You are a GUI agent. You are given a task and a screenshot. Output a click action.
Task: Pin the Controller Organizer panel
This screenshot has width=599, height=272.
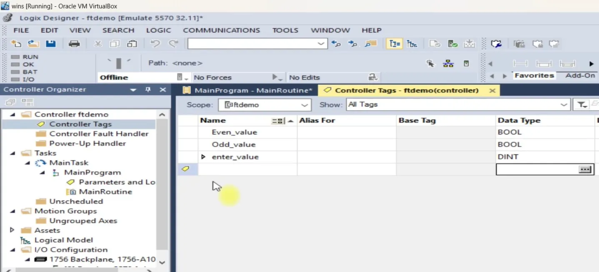pos(148,90)
